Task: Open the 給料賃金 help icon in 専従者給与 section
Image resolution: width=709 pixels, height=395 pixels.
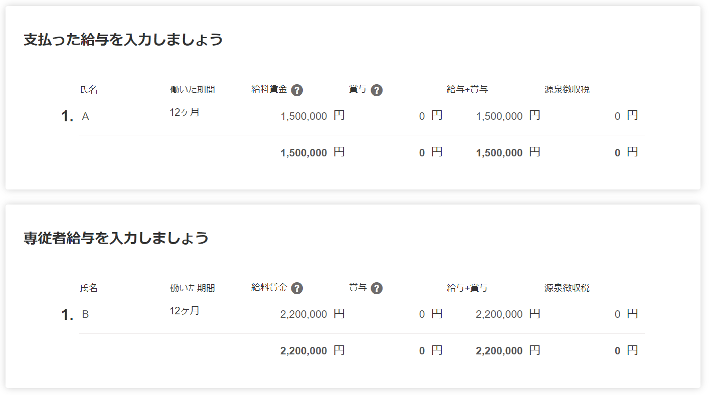Action: point(297,288)
